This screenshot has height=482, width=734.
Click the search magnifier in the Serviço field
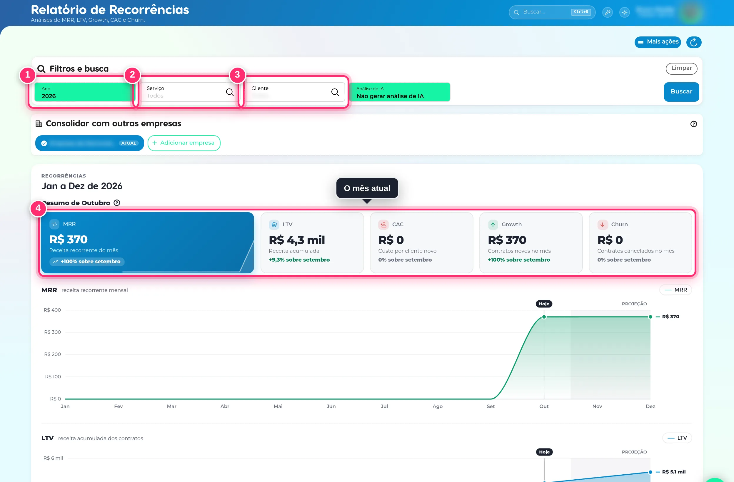[x=229, y=92]
